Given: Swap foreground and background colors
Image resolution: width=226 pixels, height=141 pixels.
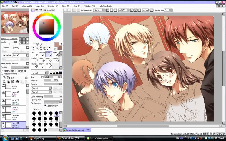Looking at the screenshot, I should pos(61,43).
